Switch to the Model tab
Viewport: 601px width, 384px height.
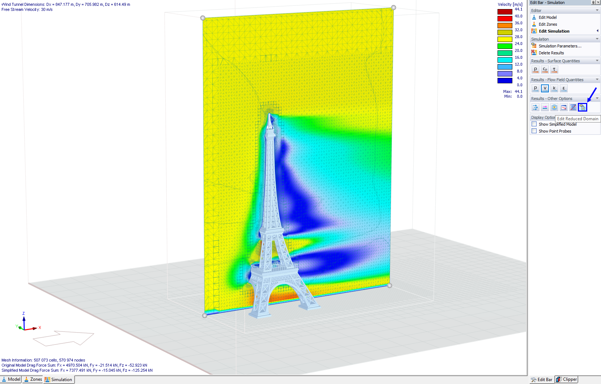tap(11, 379)
